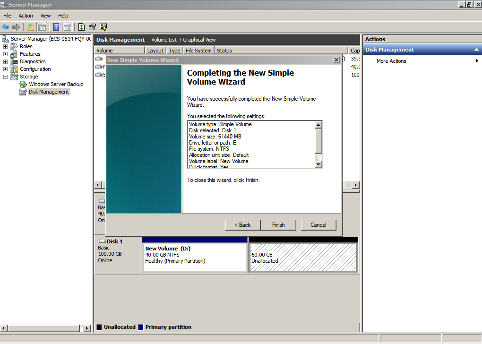Click the Diagnostics node icon

(14, 61)
